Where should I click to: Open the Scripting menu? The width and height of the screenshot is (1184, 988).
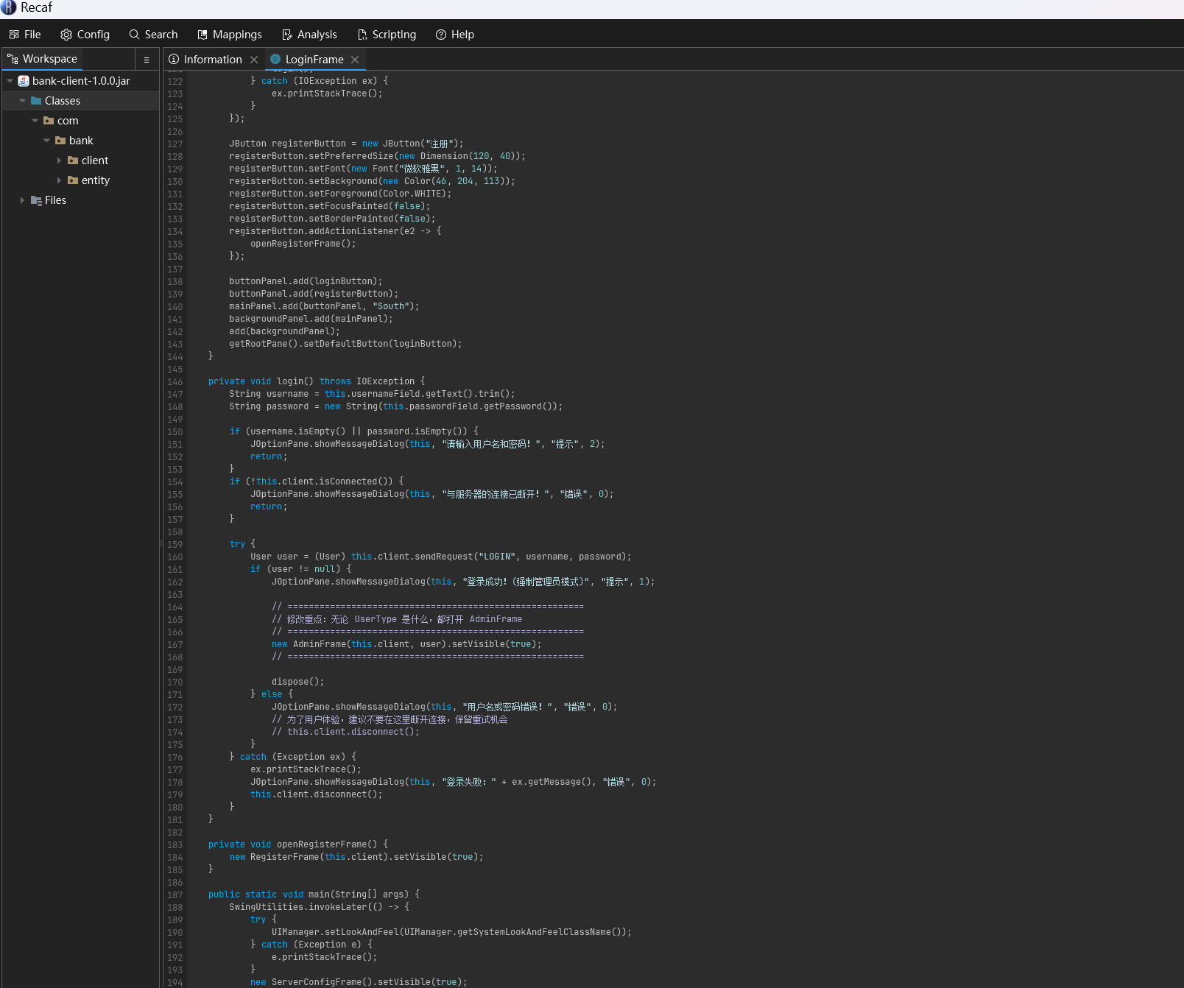pyautogui.click(x=387, y=35)
